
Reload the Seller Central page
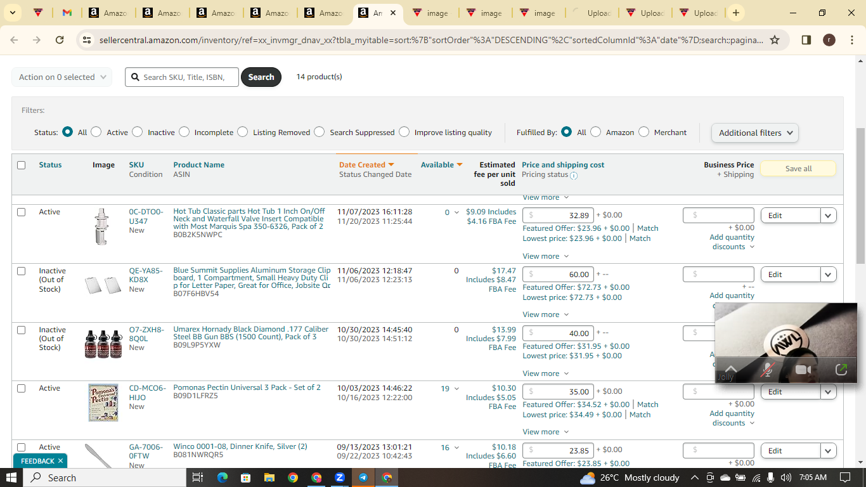coord(60,40)
